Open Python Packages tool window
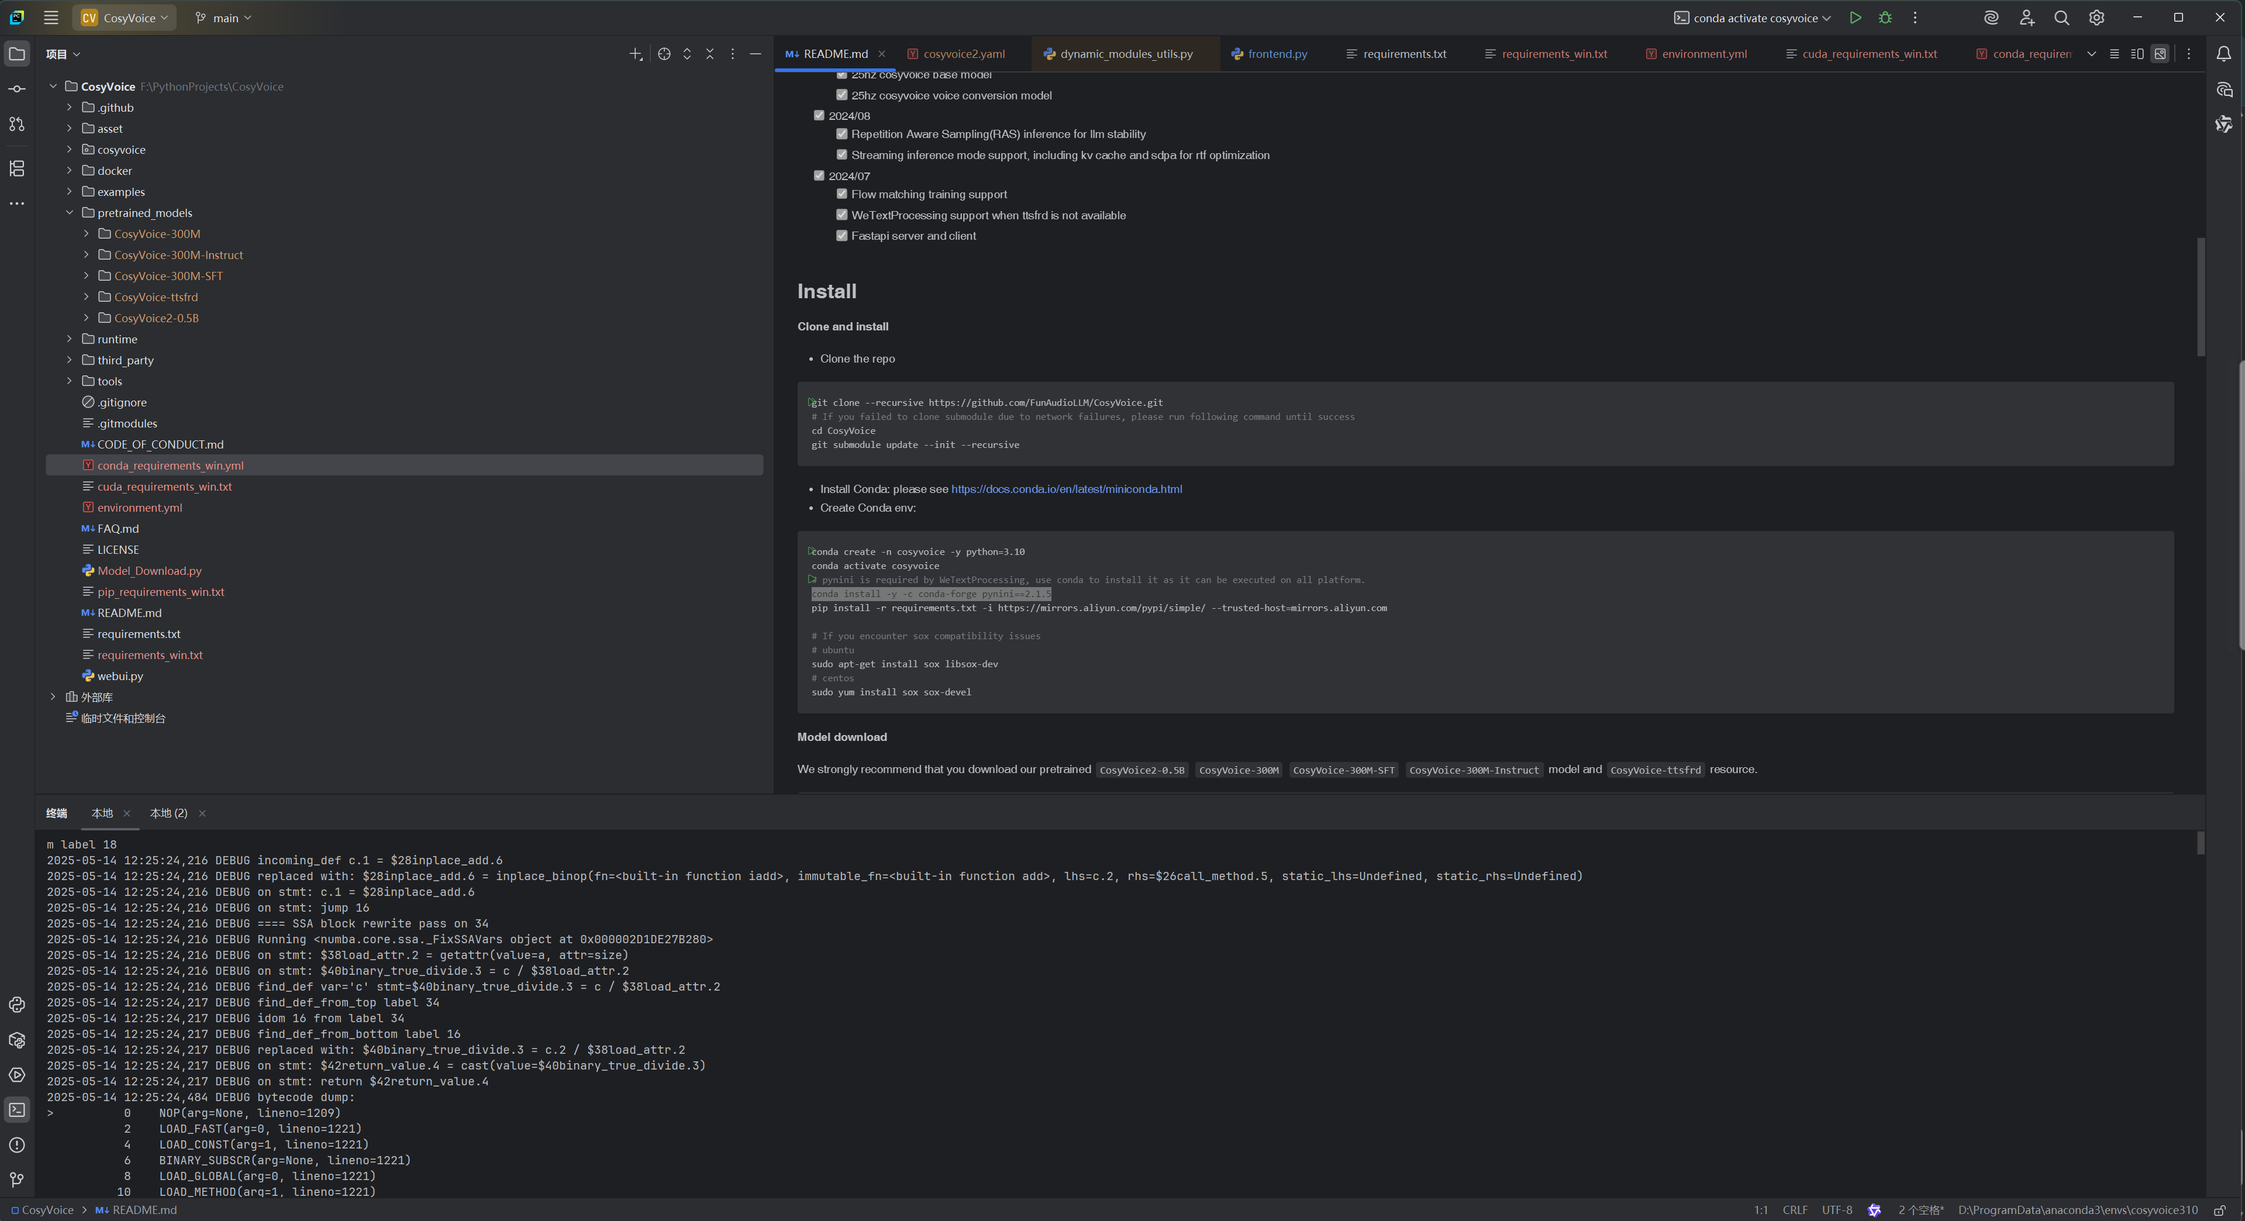 [x=16, y=1040]
